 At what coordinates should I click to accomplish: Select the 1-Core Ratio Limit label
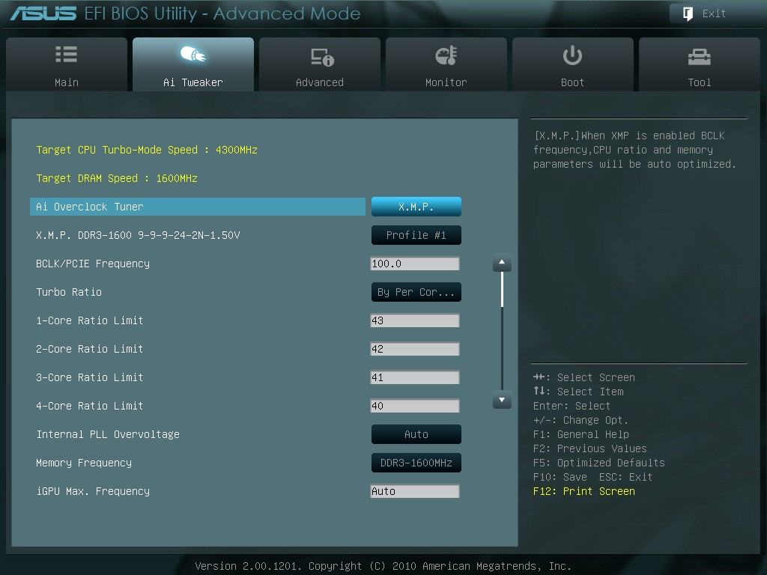tap(90, 320)
